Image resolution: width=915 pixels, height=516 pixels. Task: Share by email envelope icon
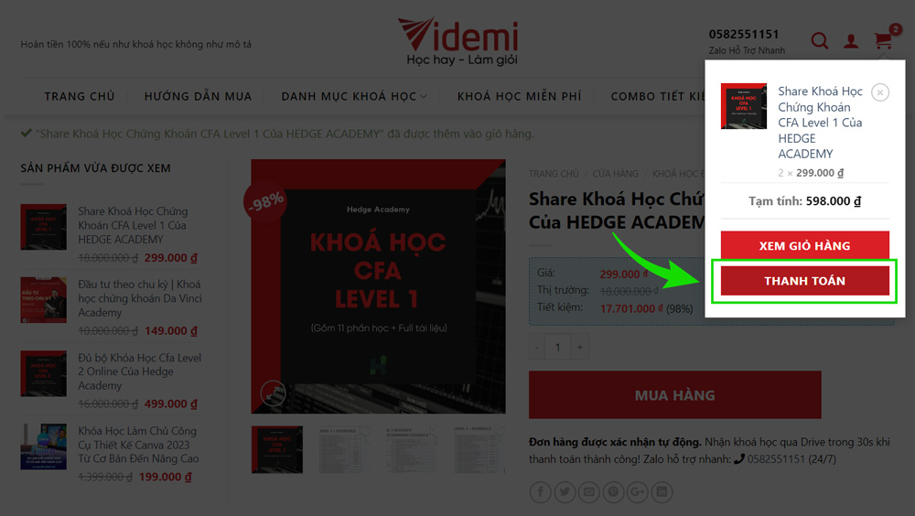(x=588, y=492)
